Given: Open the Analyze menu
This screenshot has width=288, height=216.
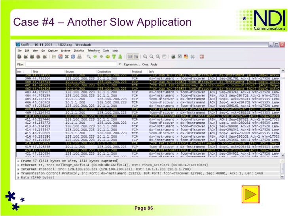Looking at the screenshot, I should pos(66,51).
